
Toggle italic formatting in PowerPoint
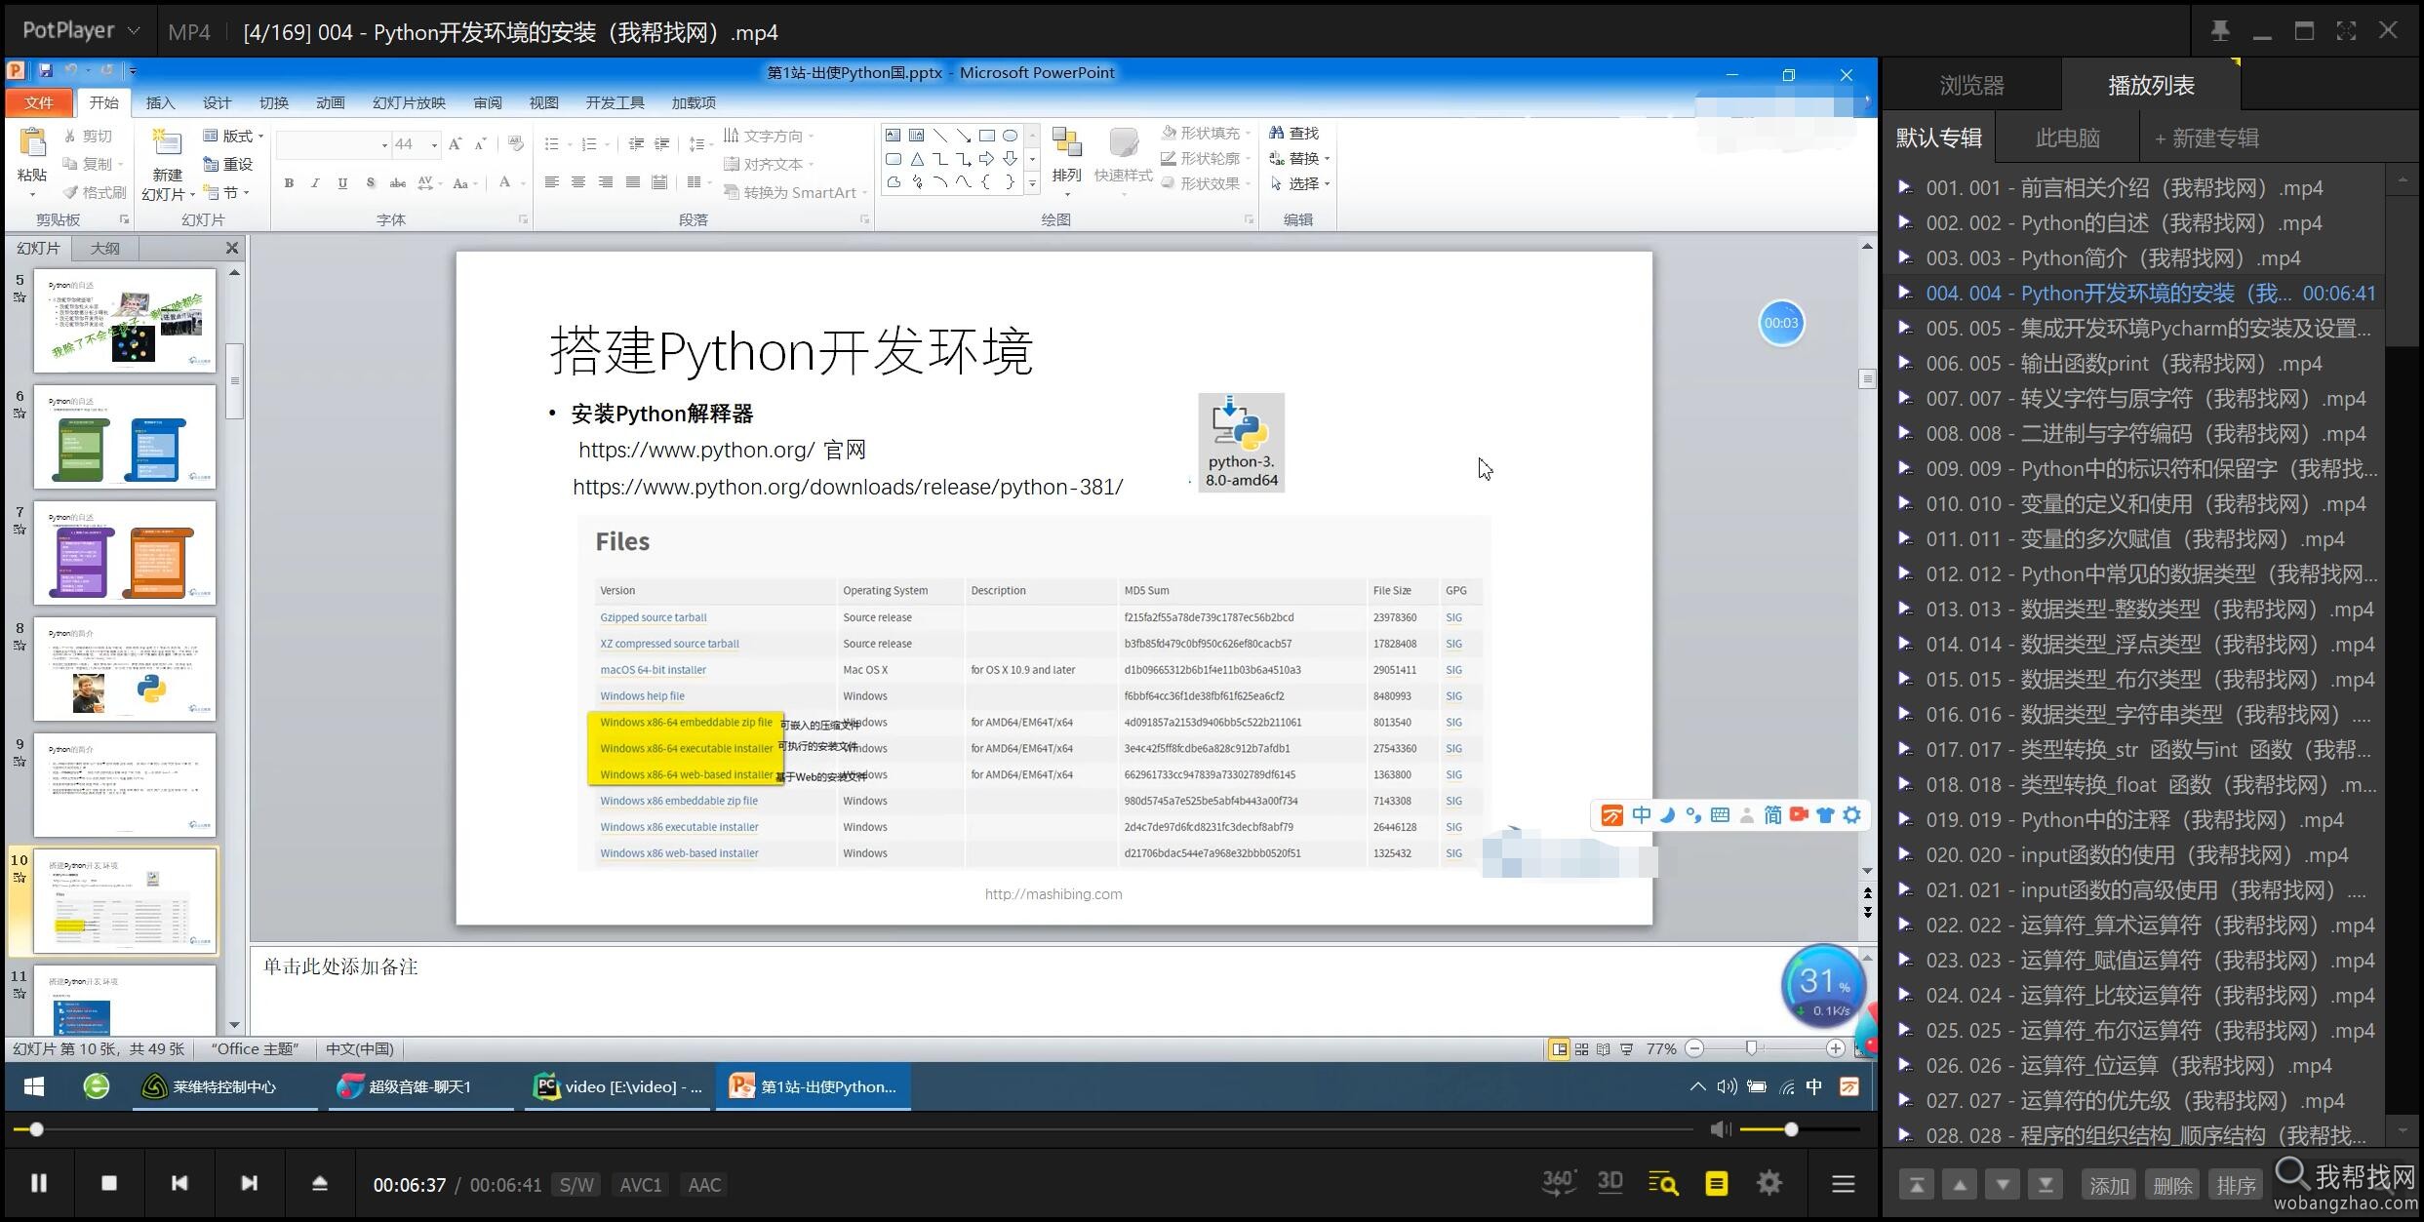(315, 182)
